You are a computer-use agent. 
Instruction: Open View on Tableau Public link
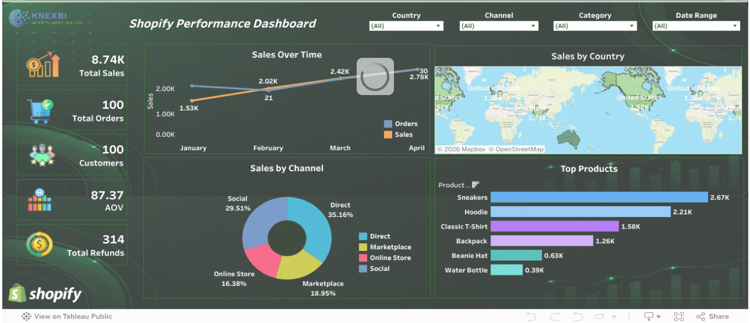coord(67,316)
